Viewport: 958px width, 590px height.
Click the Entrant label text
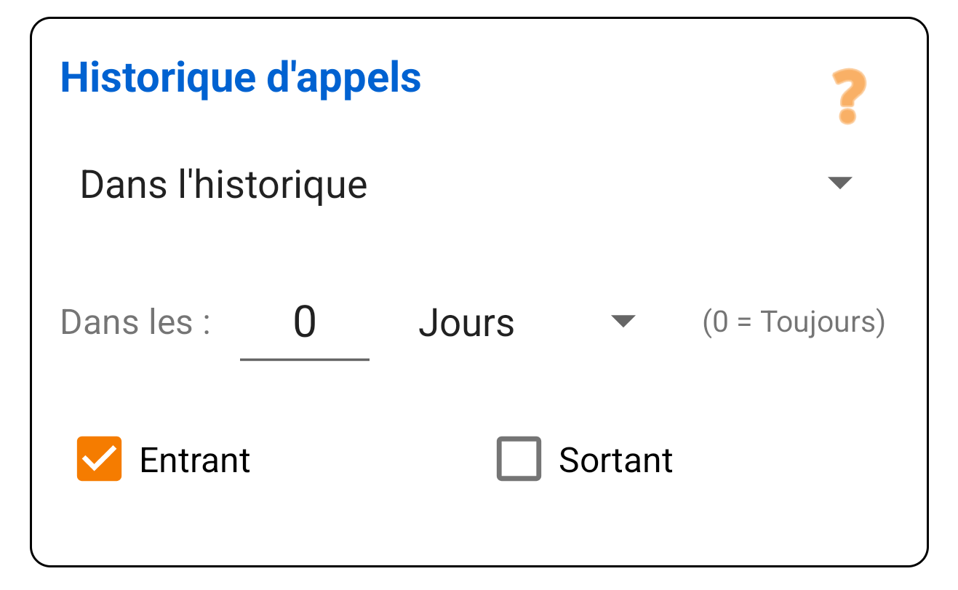click(194, 459)
